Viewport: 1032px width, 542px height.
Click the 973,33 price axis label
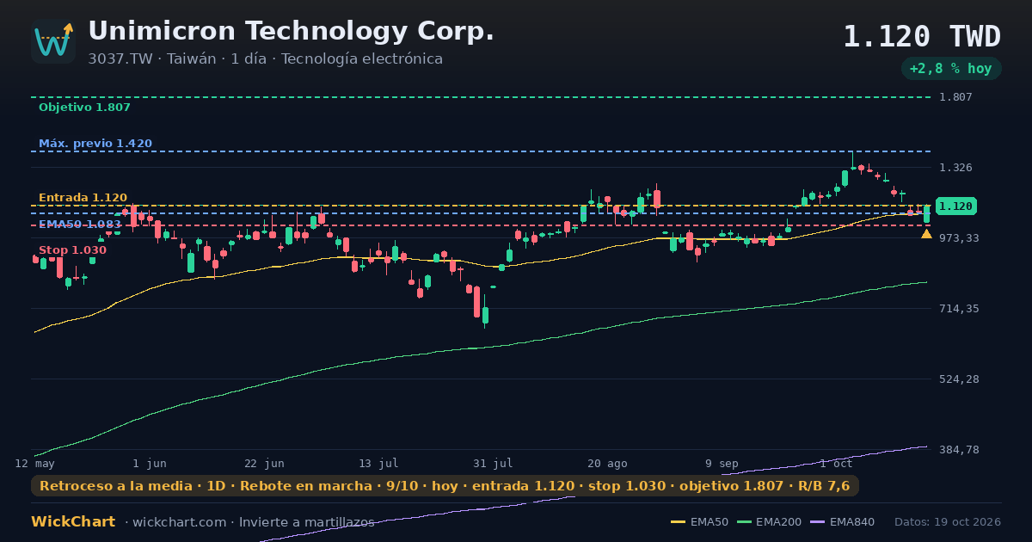coord(959,238)
